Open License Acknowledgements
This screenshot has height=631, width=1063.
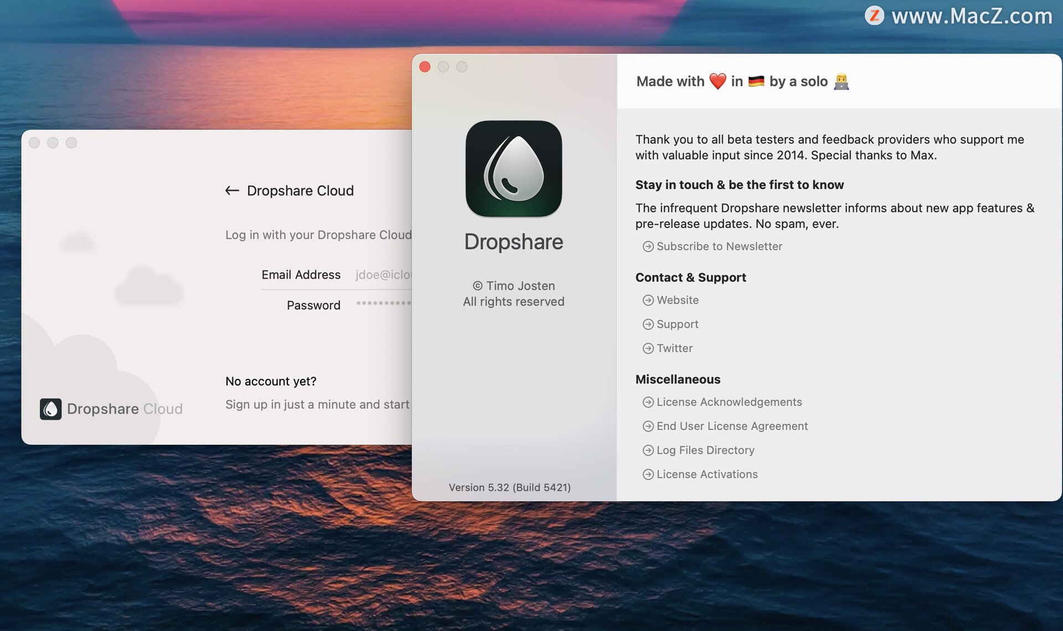pyautogui.click(x=729, y=402)
